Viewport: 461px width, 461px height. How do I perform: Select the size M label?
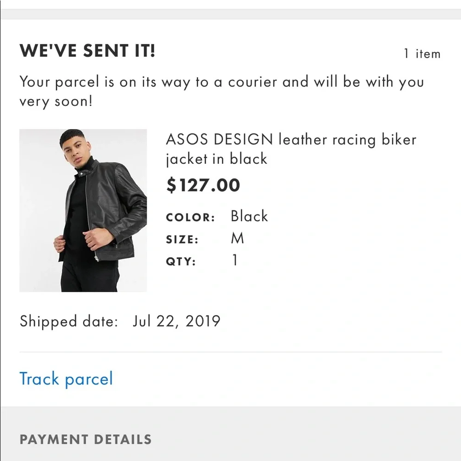coord(238,238)
